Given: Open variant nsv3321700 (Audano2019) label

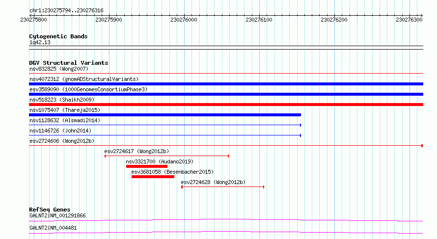Looking at the screenshot, I should click(x=160, y=161).
